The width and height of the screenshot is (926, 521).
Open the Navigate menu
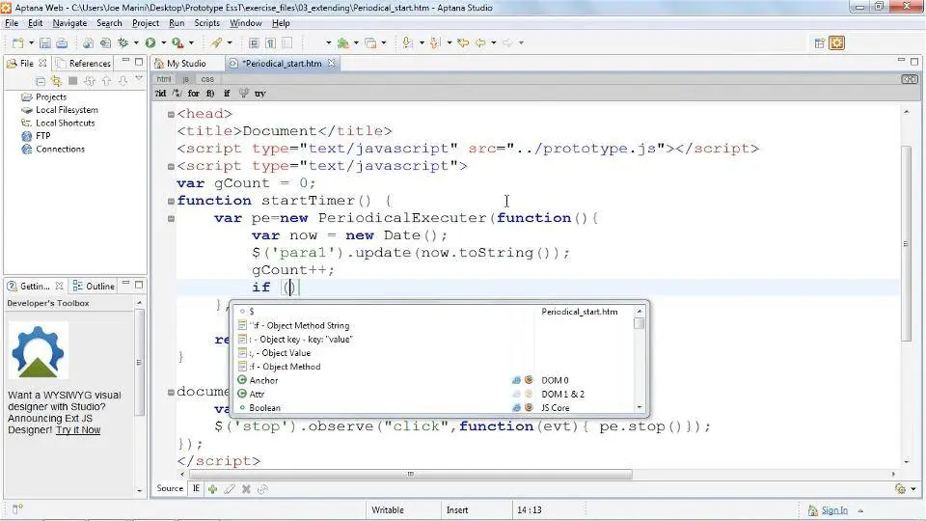(x=69, y=23)
